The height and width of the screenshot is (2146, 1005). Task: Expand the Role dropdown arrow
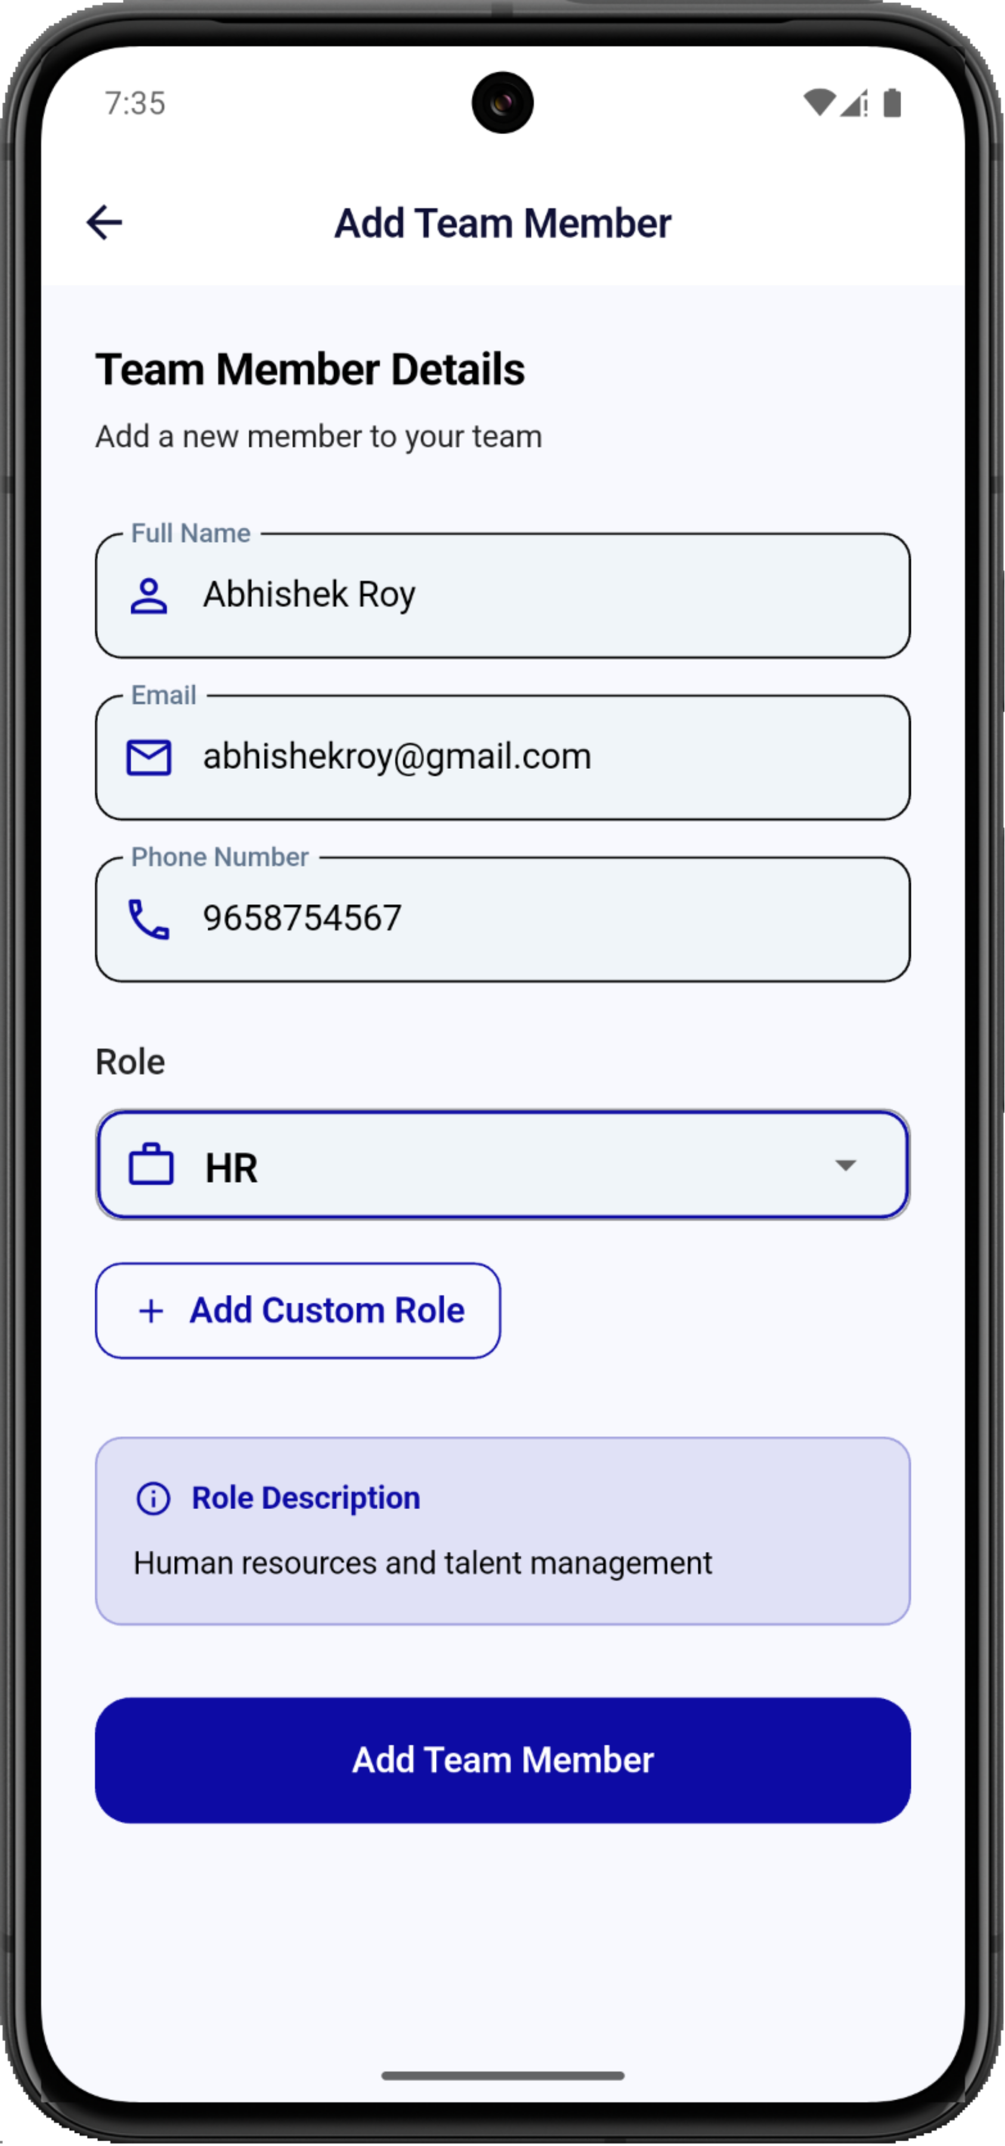coord(846,1165)
